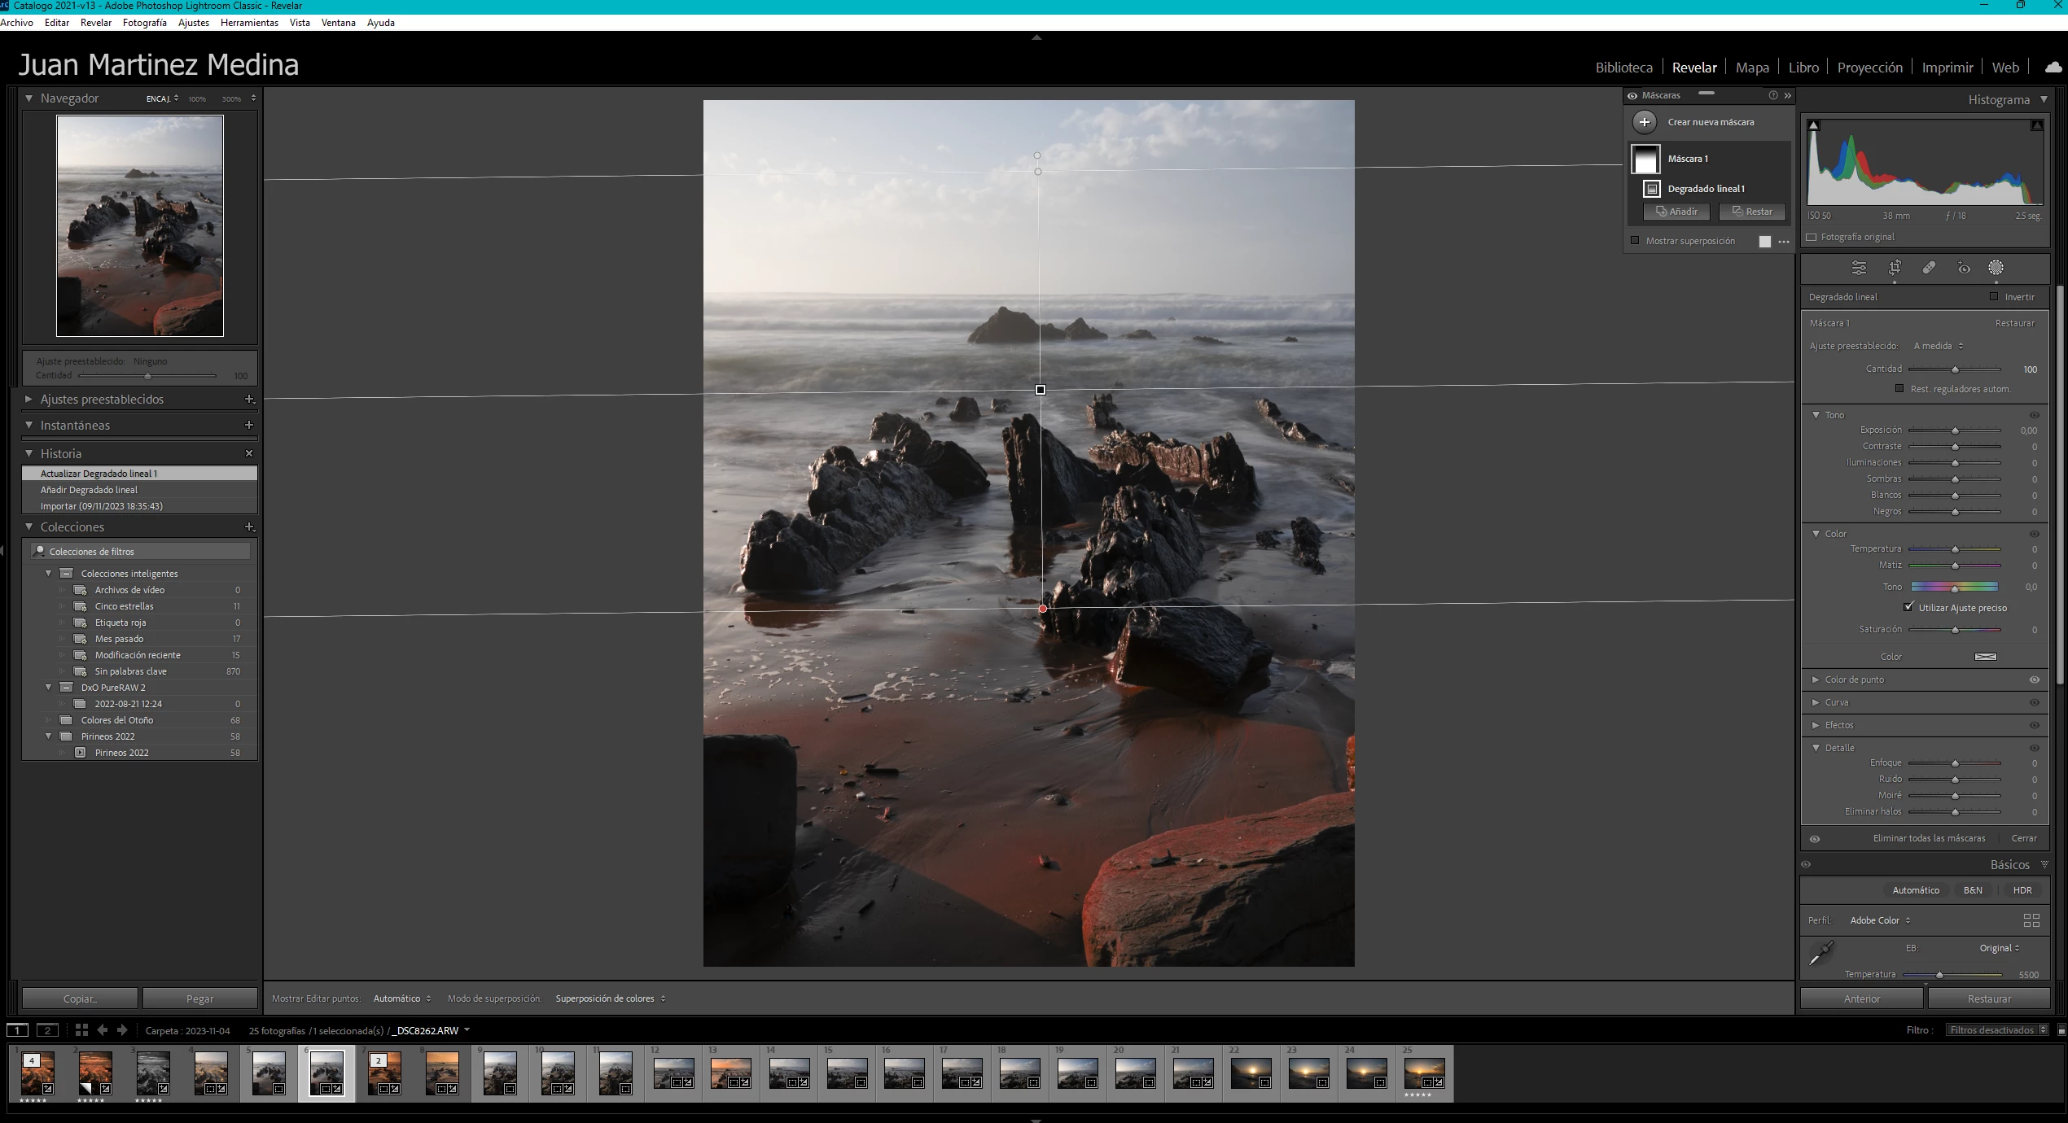Expand the Ajustes preestablecidos panel
The width and height of the screenshot is (2068, 1123).
[29, 400]
